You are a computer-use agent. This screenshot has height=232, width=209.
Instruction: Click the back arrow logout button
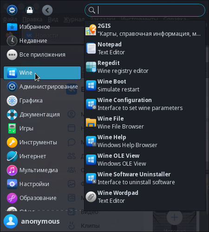click(x=47, y=10)
